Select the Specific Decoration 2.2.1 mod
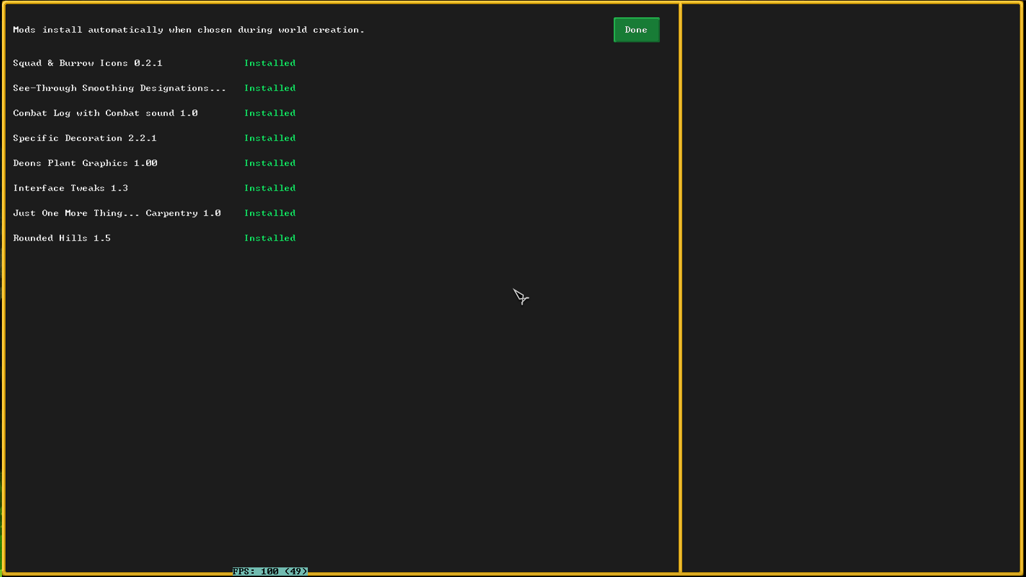 tap(85, 138)
